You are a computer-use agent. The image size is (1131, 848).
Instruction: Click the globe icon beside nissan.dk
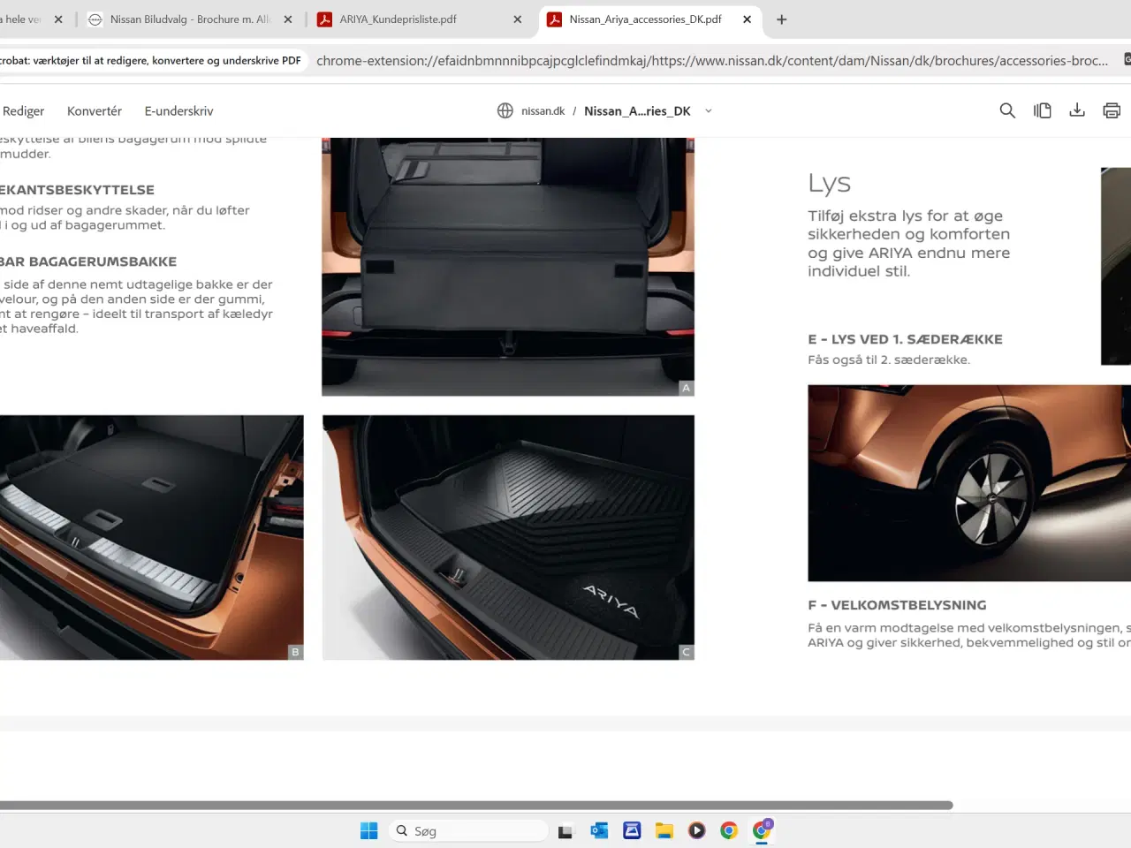[x=505, y=110]
